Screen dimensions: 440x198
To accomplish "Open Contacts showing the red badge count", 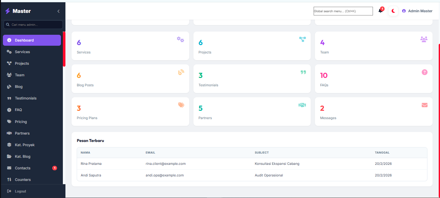I will (x=23, y=168).
